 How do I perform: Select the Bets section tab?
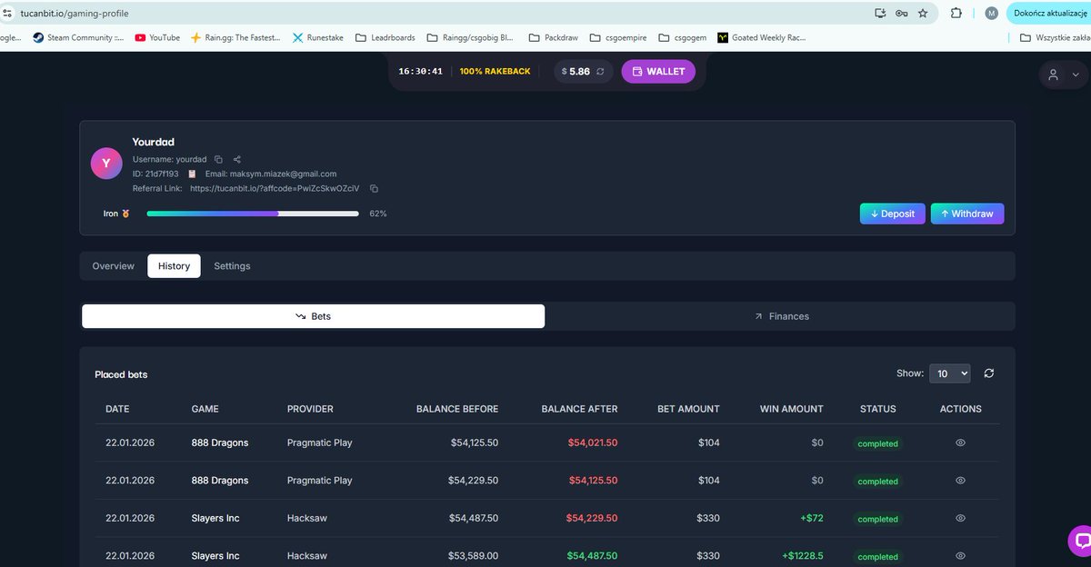coord(314,316)
